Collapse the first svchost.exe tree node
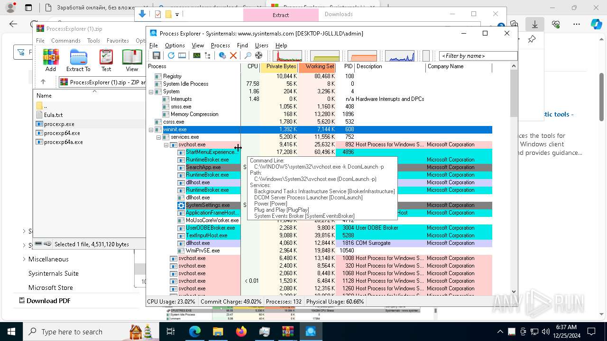 166,145
